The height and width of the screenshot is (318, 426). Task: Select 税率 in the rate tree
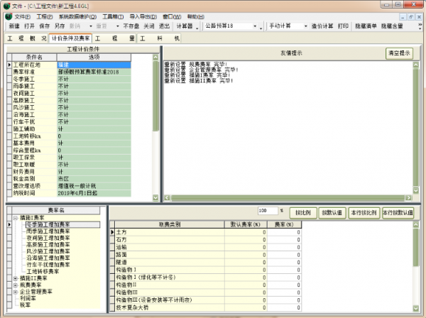[26, 305]
